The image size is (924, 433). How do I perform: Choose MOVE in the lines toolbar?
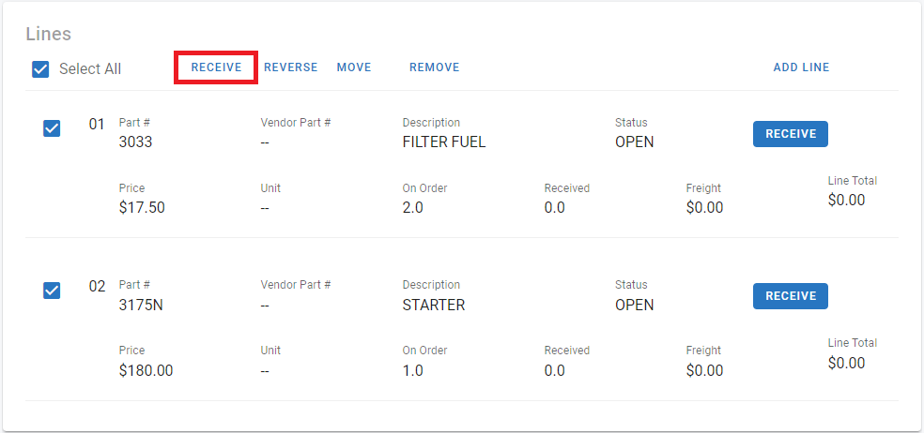pos(354,67)
